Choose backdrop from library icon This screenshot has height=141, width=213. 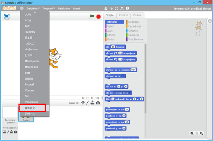click(x=4, y=132)
